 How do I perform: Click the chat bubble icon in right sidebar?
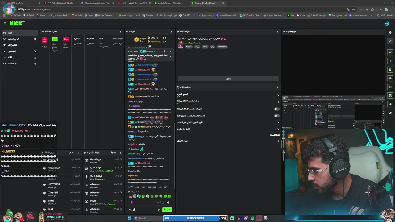tap(390, 78)
